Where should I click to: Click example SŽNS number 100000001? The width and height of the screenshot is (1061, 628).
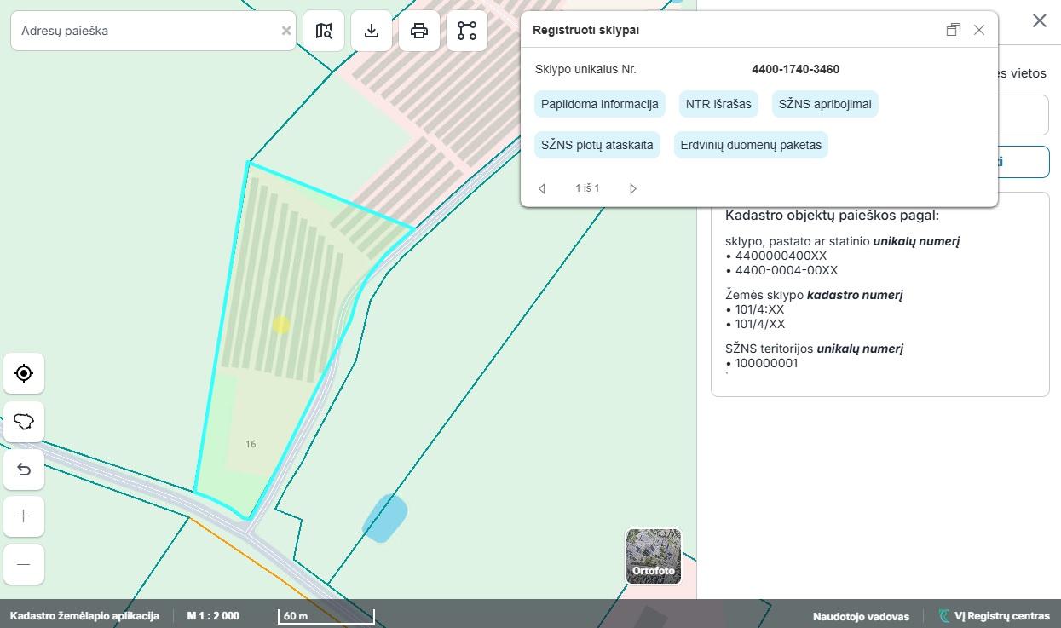click(766, 363)
